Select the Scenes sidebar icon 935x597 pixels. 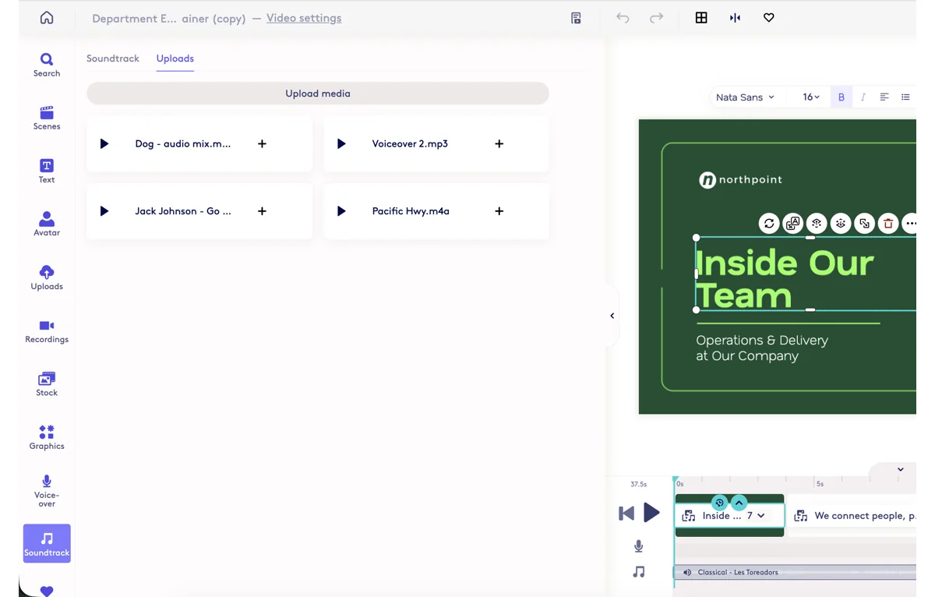[47, 116]
